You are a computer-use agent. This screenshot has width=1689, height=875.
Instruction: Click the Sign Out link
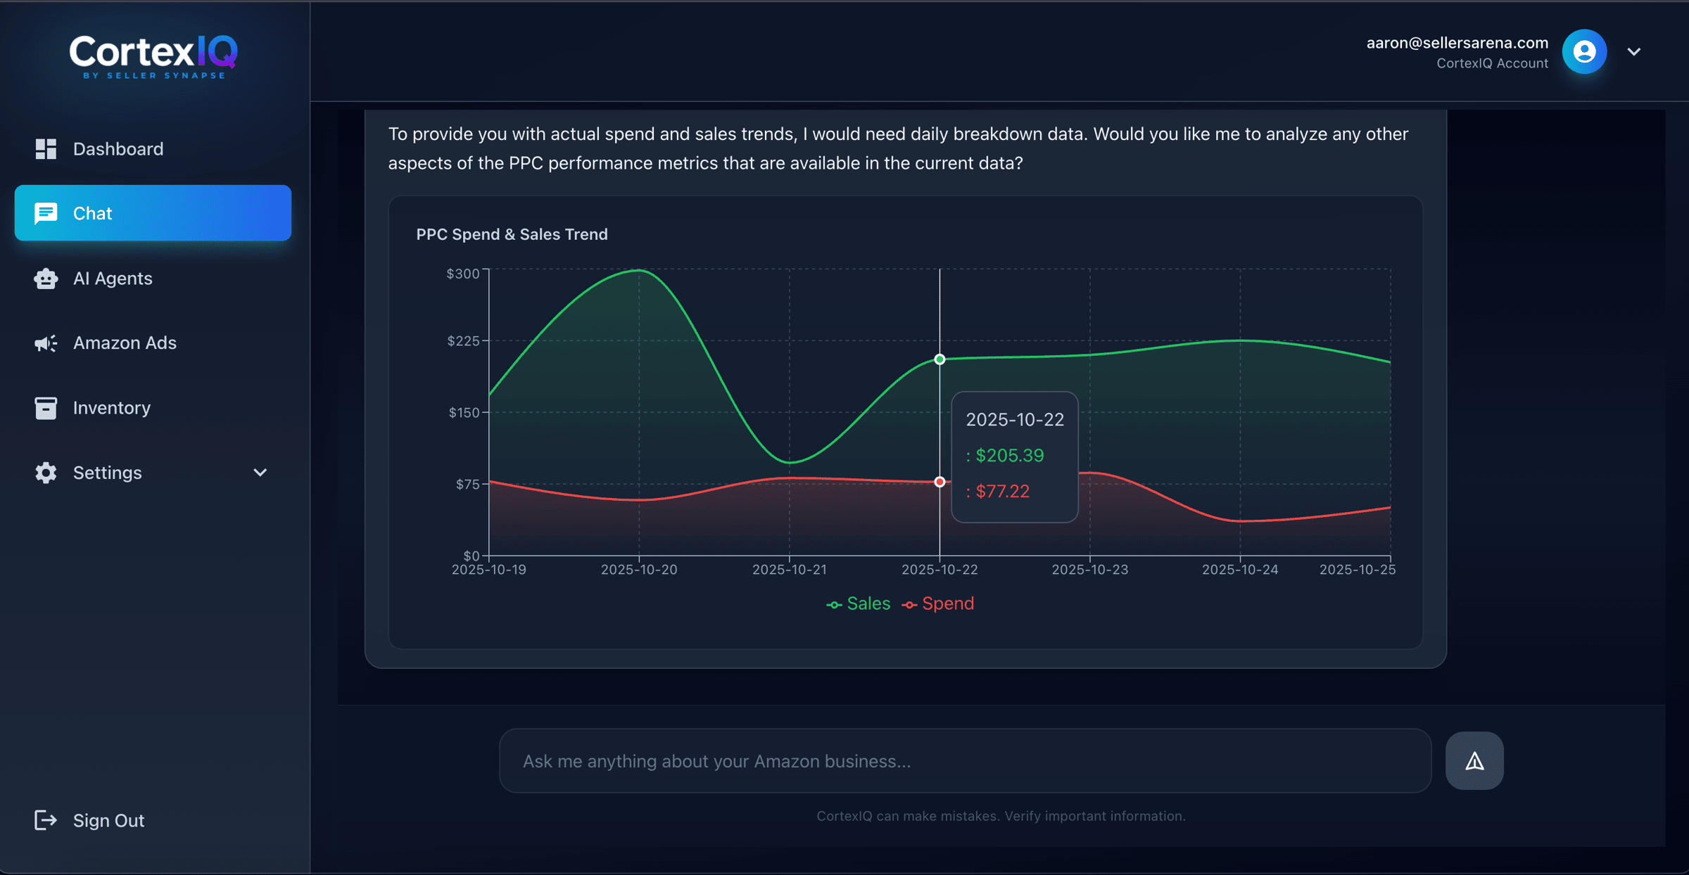coord(108,821)
